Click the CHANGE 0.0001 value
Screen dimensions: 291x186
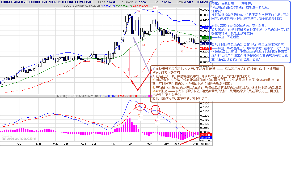point(143,2)
